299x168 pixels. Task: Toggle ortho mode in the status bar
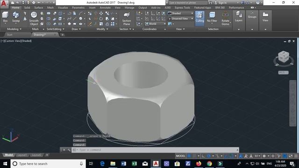204,156
